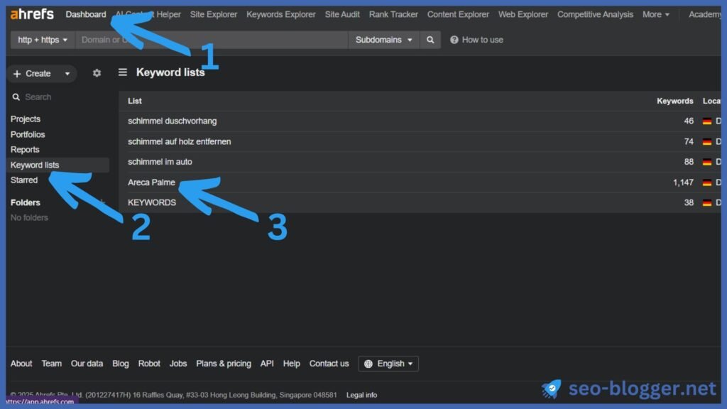
Task: Expand the More menu in navigation
Action: [x=655, y=14]
